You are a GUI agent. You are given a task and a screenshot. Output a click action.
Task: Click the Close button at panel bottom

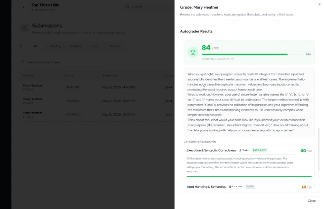(x=312, y=201)
